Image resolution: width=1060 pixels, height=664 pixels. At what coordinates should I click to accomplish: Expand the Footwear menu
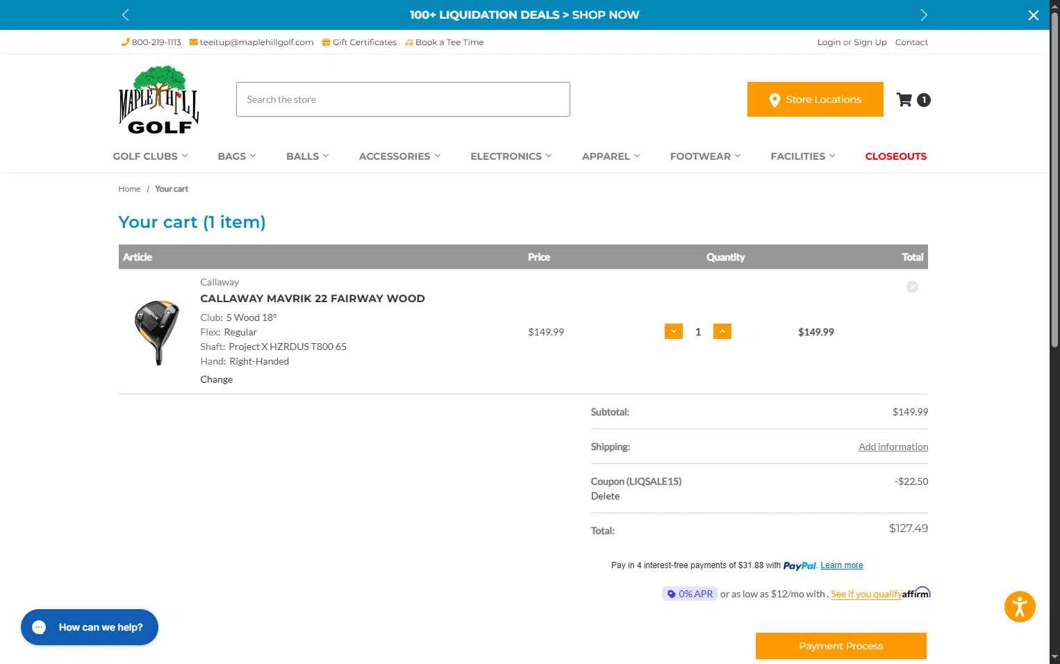point(705,156)
